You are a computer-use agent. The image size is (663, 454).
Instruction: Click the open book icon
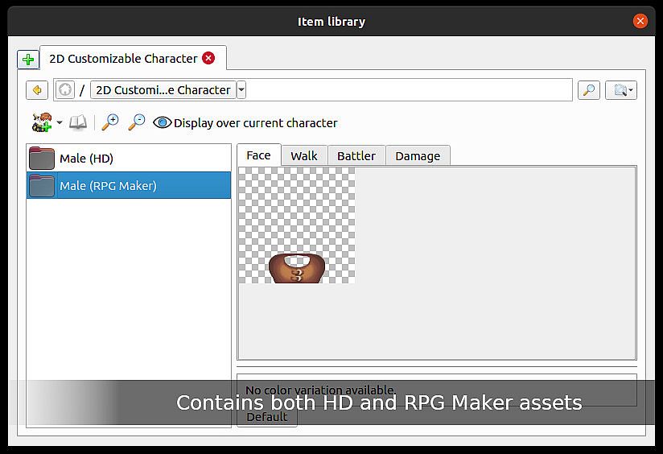pos(78,122)
